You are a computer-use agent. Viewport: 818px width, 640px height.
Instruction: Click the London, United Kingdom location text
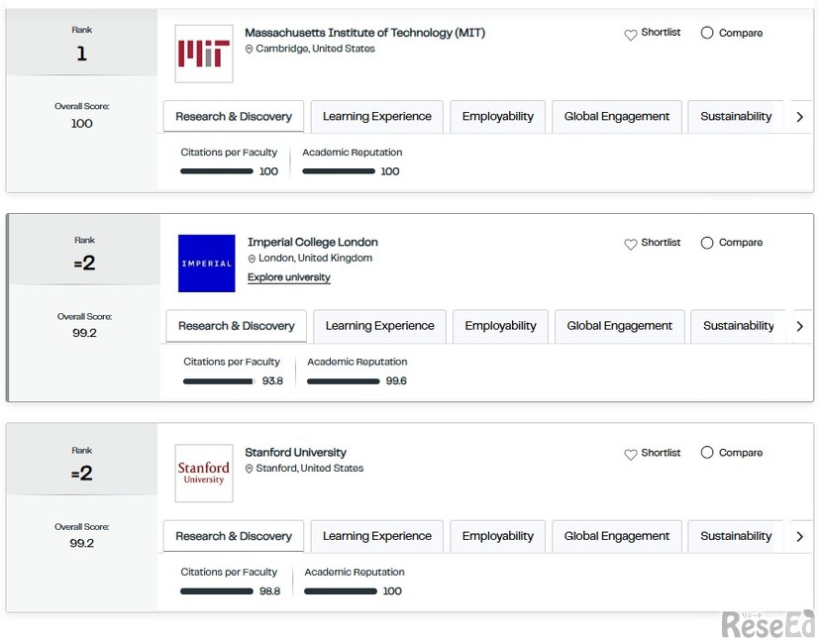point(316,258)
